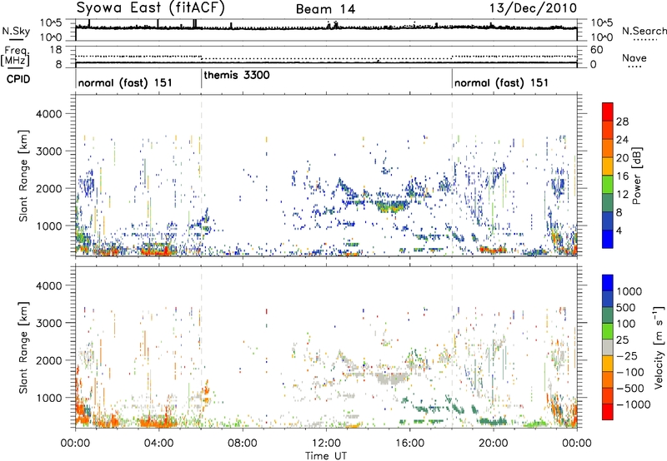This screenshot has width=667, height=461.
Task: Click the N.Sky noise trace panel
Action: 326,30
